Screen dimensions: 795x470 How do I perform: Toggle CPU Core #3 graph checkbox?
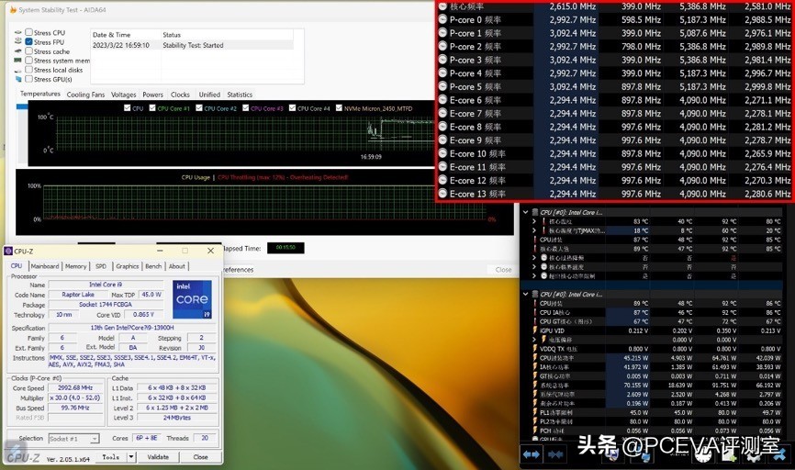pos(246,108)
